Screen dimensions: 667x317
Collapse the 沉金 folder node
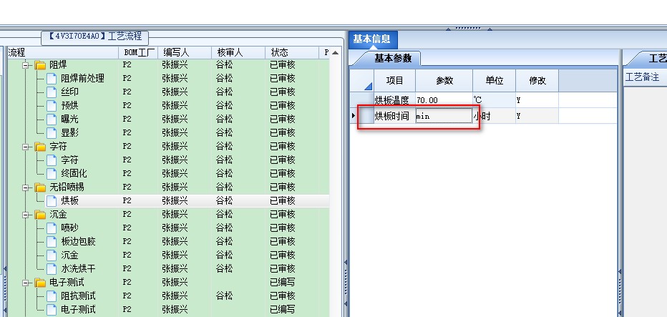pyautogui.click(x=26, y=215)
